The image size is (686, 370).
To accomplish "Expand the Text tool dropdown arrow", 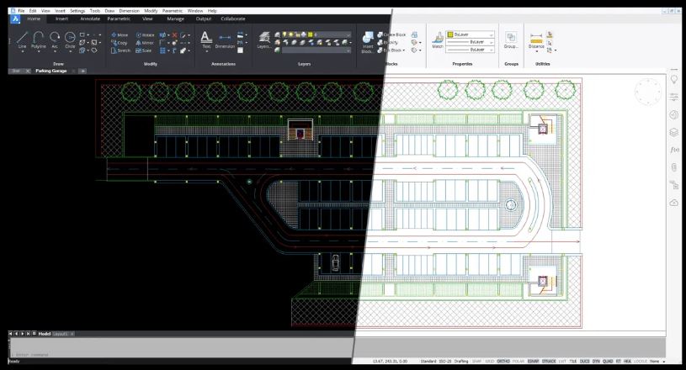I will 206,51.
